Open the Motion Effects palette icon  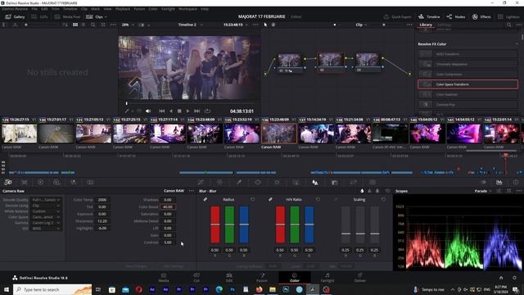coord(90,182)
